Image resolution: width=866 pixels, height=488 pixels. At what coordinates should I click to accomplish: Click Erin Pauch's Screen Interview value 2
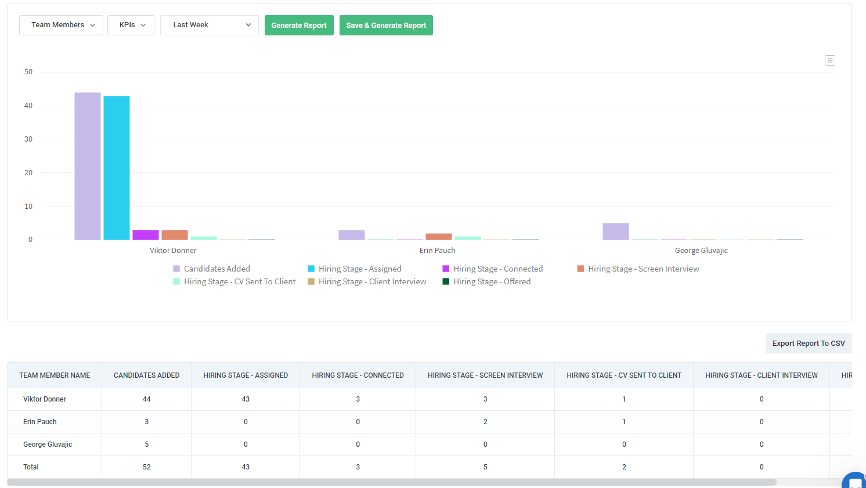coord(485,422)
